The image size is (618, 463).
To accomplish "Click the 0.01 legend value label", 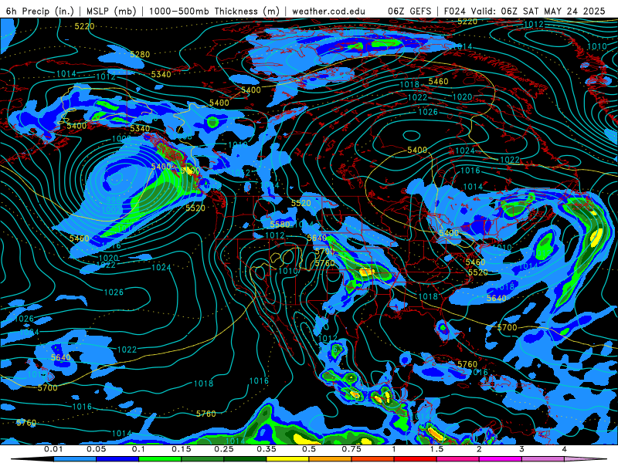I will [53, 449].
